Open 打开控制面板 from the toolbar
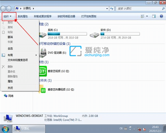166x133 pixels. 89,16
